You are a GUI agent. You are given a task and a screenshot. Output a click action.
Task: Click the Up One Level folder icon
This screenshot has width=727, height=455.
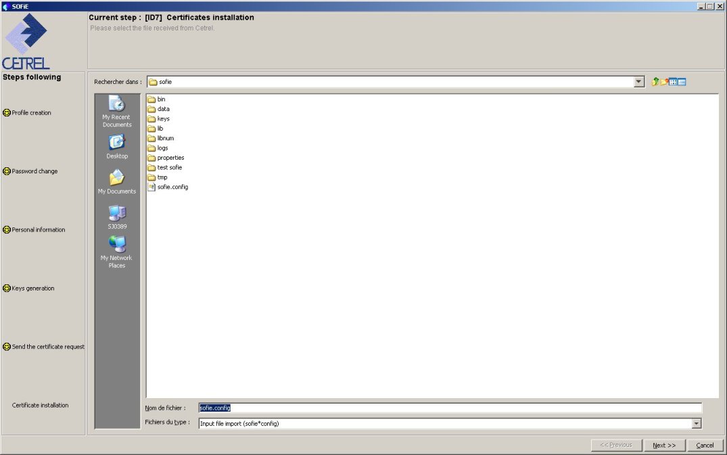655,82
